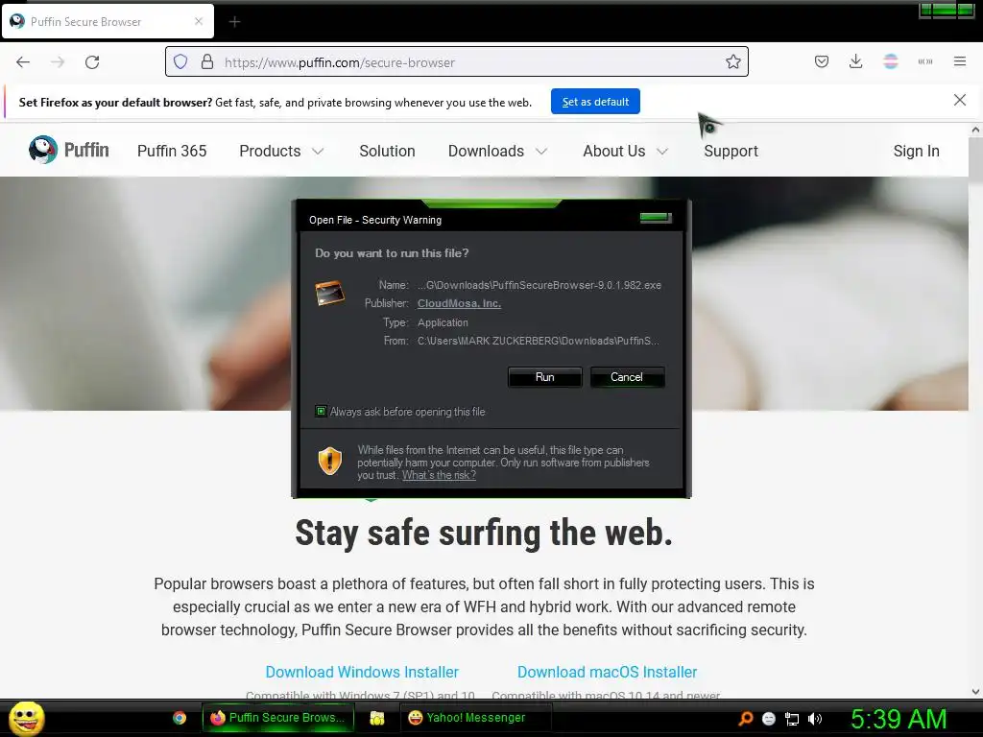This screenshot has height=737, width=983.
Task: Click the 5:39 AM clock
Action: coord(899,719)
